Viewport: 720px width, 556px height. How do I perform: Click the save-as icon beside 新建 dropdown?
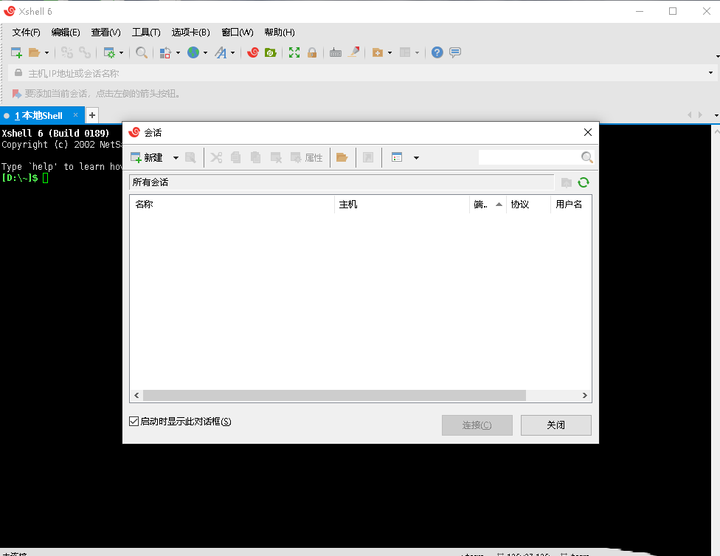[190, 157]
